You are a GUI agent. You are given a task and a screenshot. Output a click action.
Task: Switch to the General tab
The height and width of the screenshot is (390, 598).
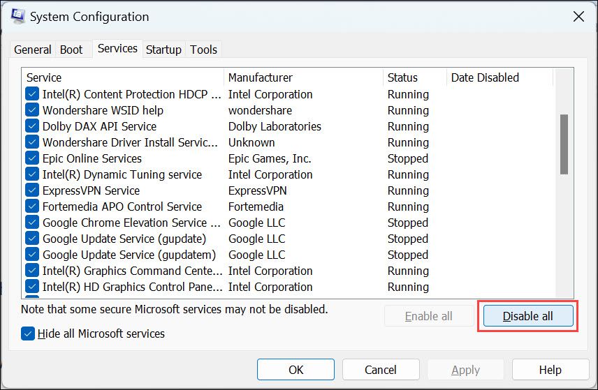click(32, 50)
